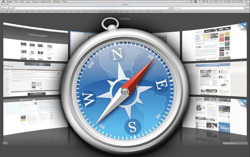Screen dimensions: 250x157
Task: Click the Spaces icon in menu bar
Action: (195, 2)
